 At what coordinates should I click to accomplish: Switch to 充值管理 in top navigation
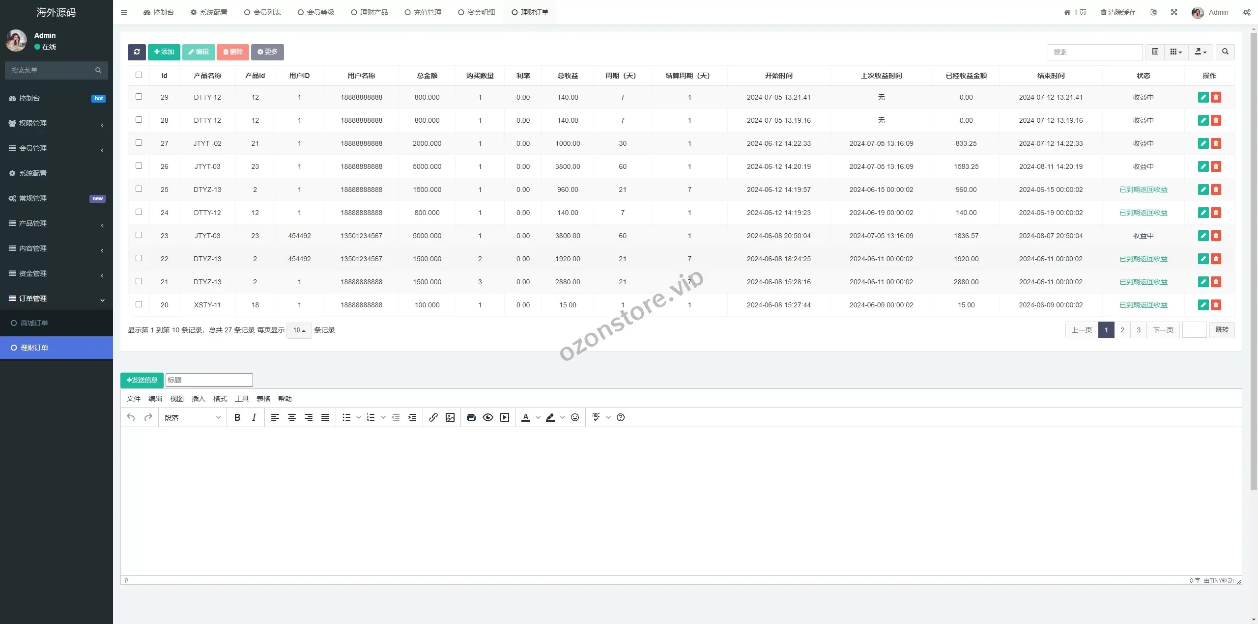[x=422, y=12]
